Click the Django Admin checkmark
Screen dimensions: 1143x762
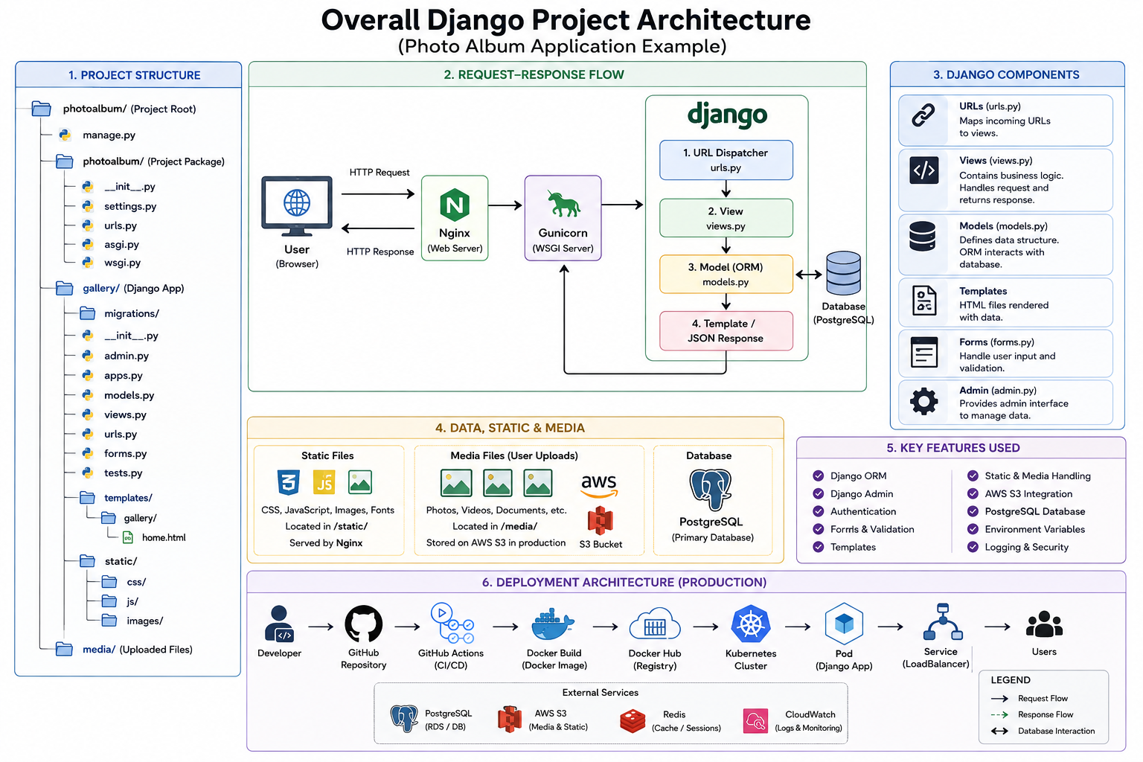click(819, 493)
